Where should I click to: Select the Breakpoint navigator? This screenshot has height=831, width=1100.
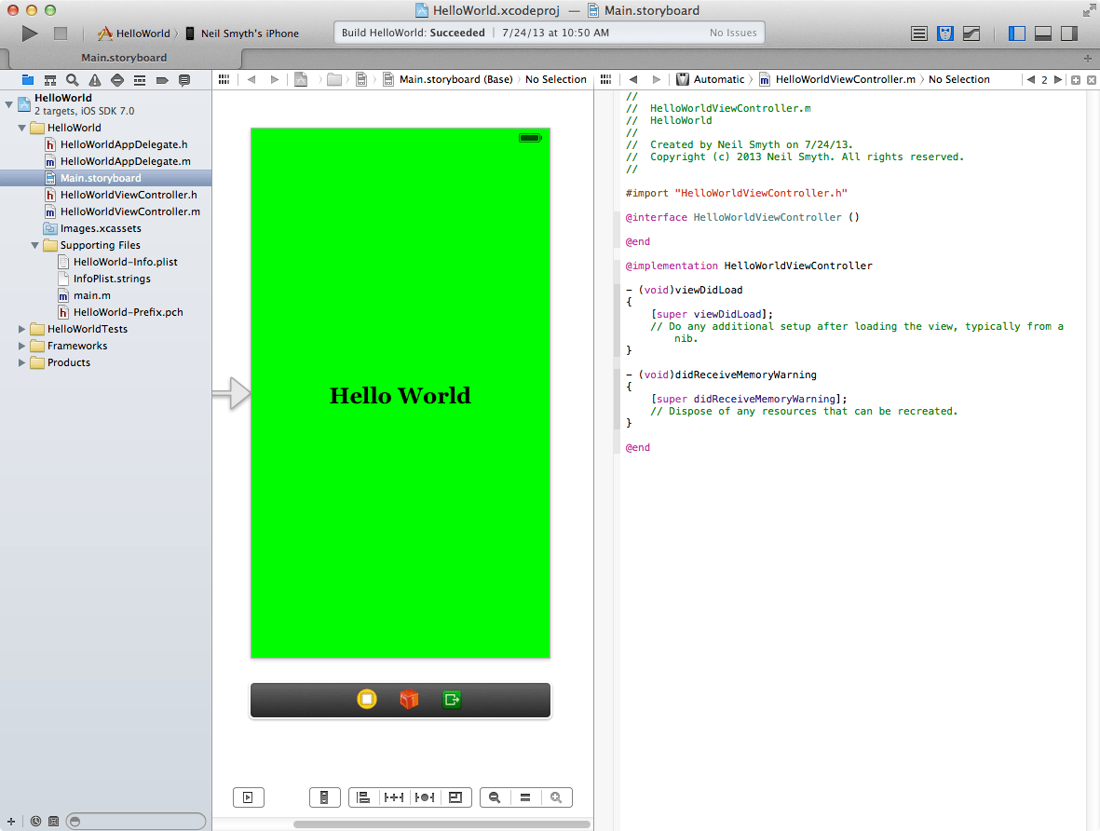pos(160,79)
